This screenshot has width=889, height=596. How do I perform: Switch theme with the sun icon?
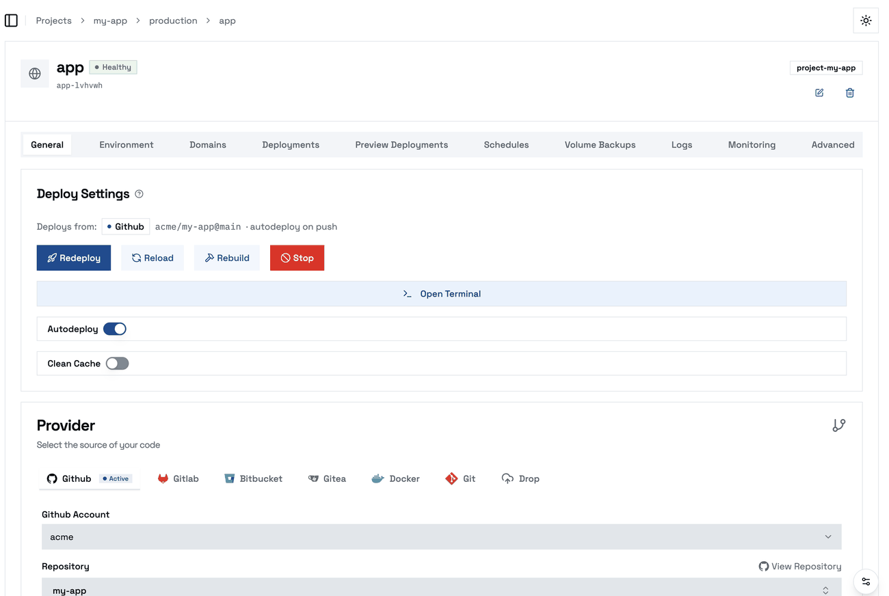click(866, 21)
